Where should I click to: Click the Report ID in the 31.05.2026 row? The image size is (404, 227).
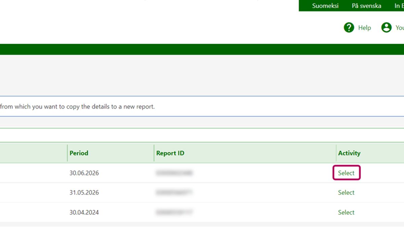tap(174, 193)
